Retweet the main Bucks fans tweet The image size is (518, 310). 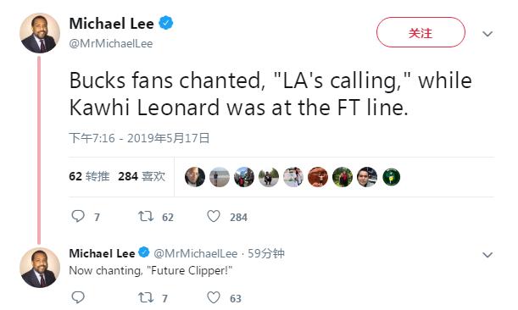[x=146, y=216]
